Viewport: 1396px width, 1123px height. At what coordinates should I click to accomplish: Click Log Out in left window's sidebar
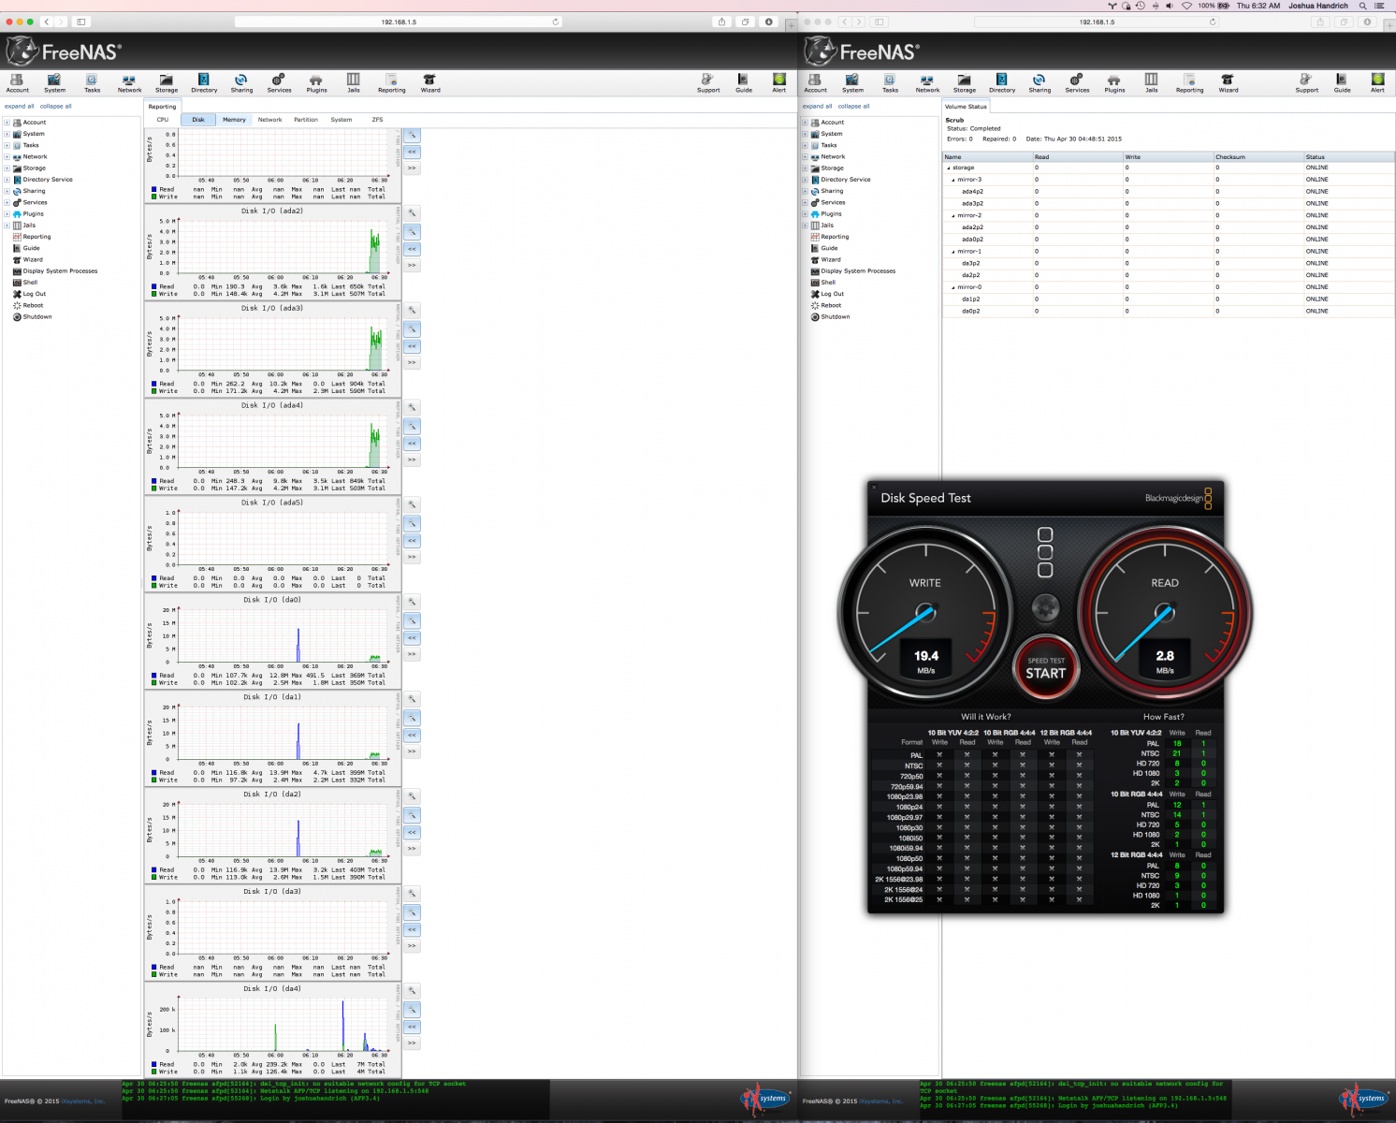coord(35,294)
